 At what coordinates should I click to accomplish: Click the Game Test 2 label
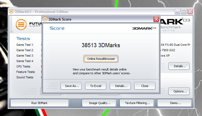[x=25, y=50]
